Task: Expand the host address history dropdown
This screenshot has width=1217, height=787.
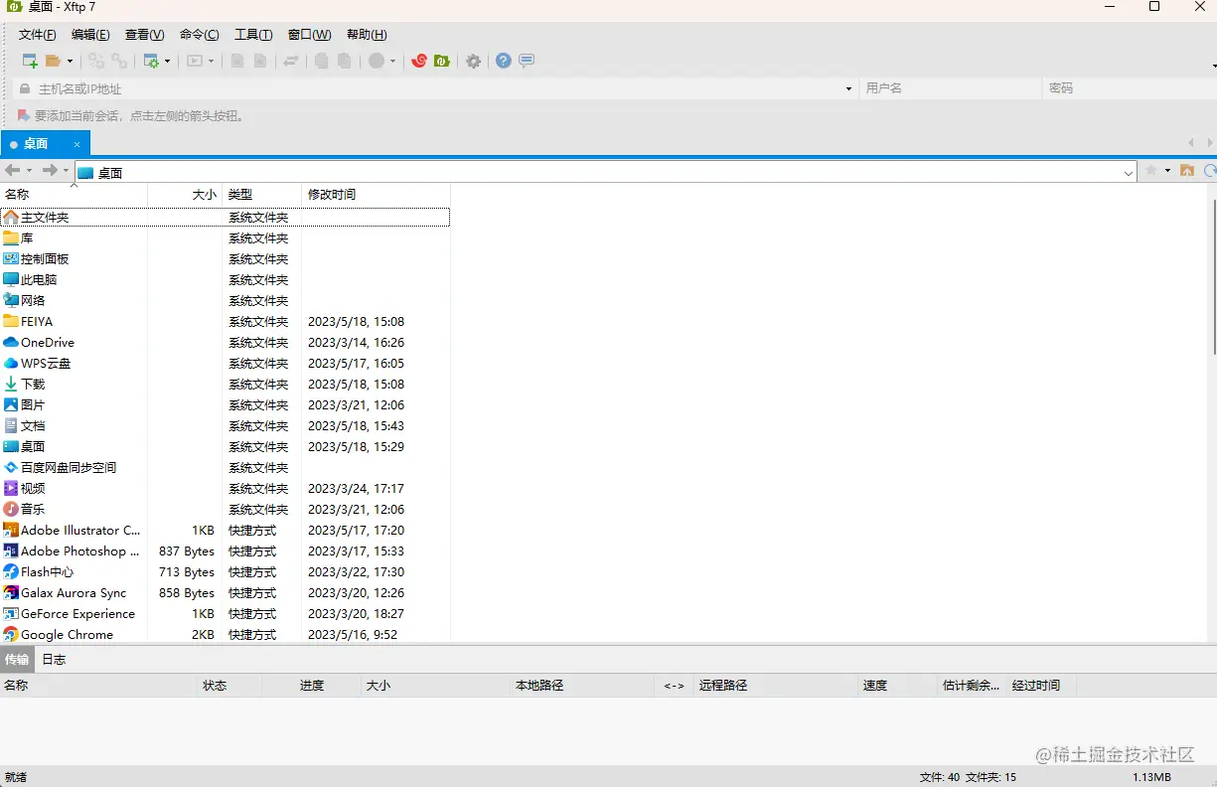Action: coord(848,88)
